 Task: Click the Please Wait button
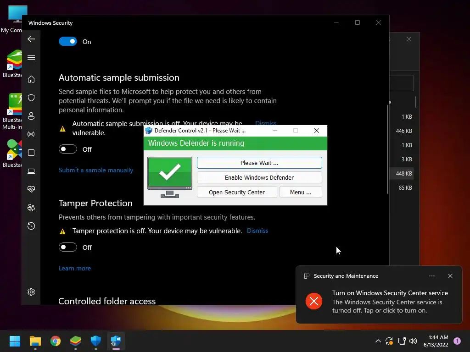pyautogui.click(x=259, y=163)
